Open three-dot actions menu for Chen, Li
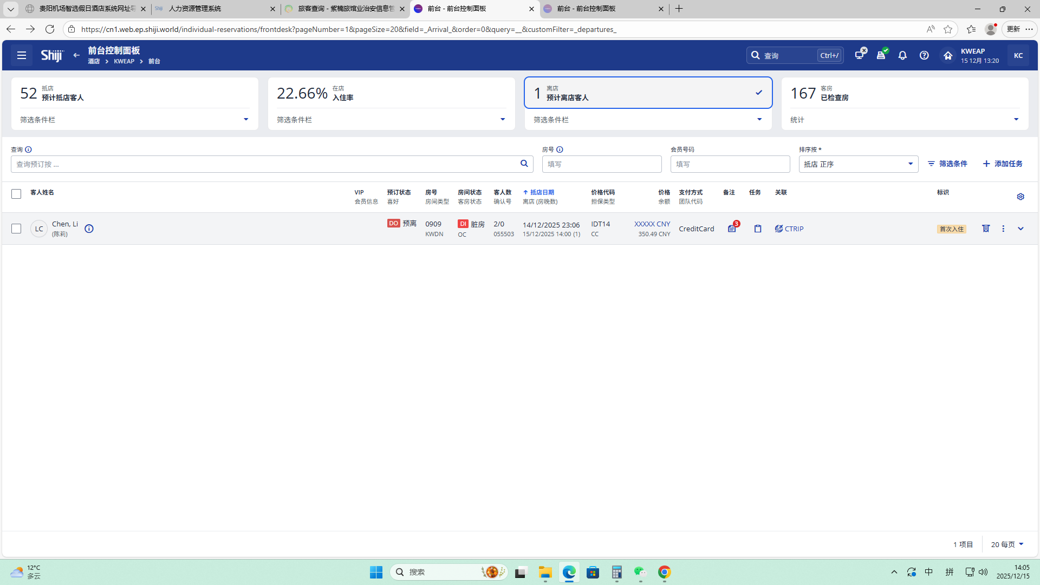 click(x=1003, y=229)
